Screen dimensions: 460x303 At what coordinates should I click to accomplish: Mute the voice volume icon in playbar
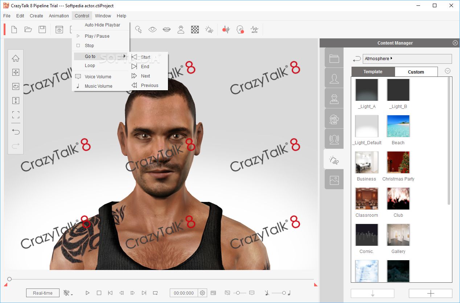tap(227, 293)
